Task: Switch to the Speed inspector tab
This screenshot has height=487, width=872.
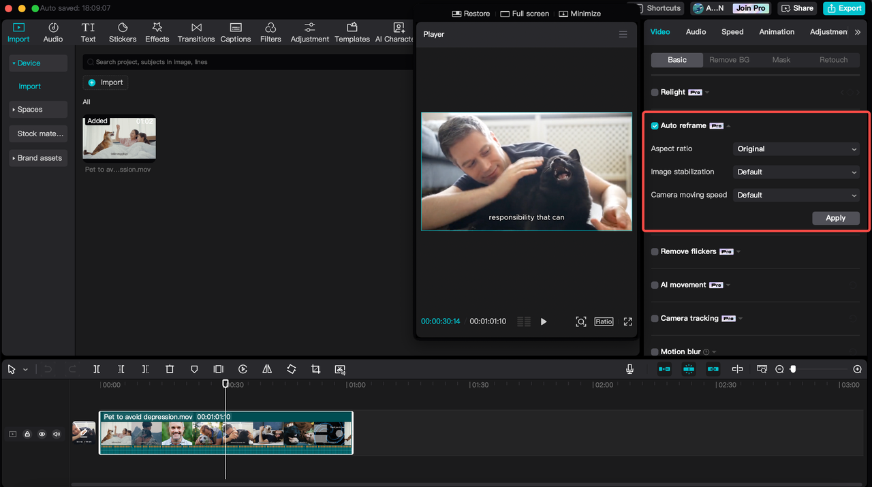Action: pyautogui.click(x=732, y=32)
